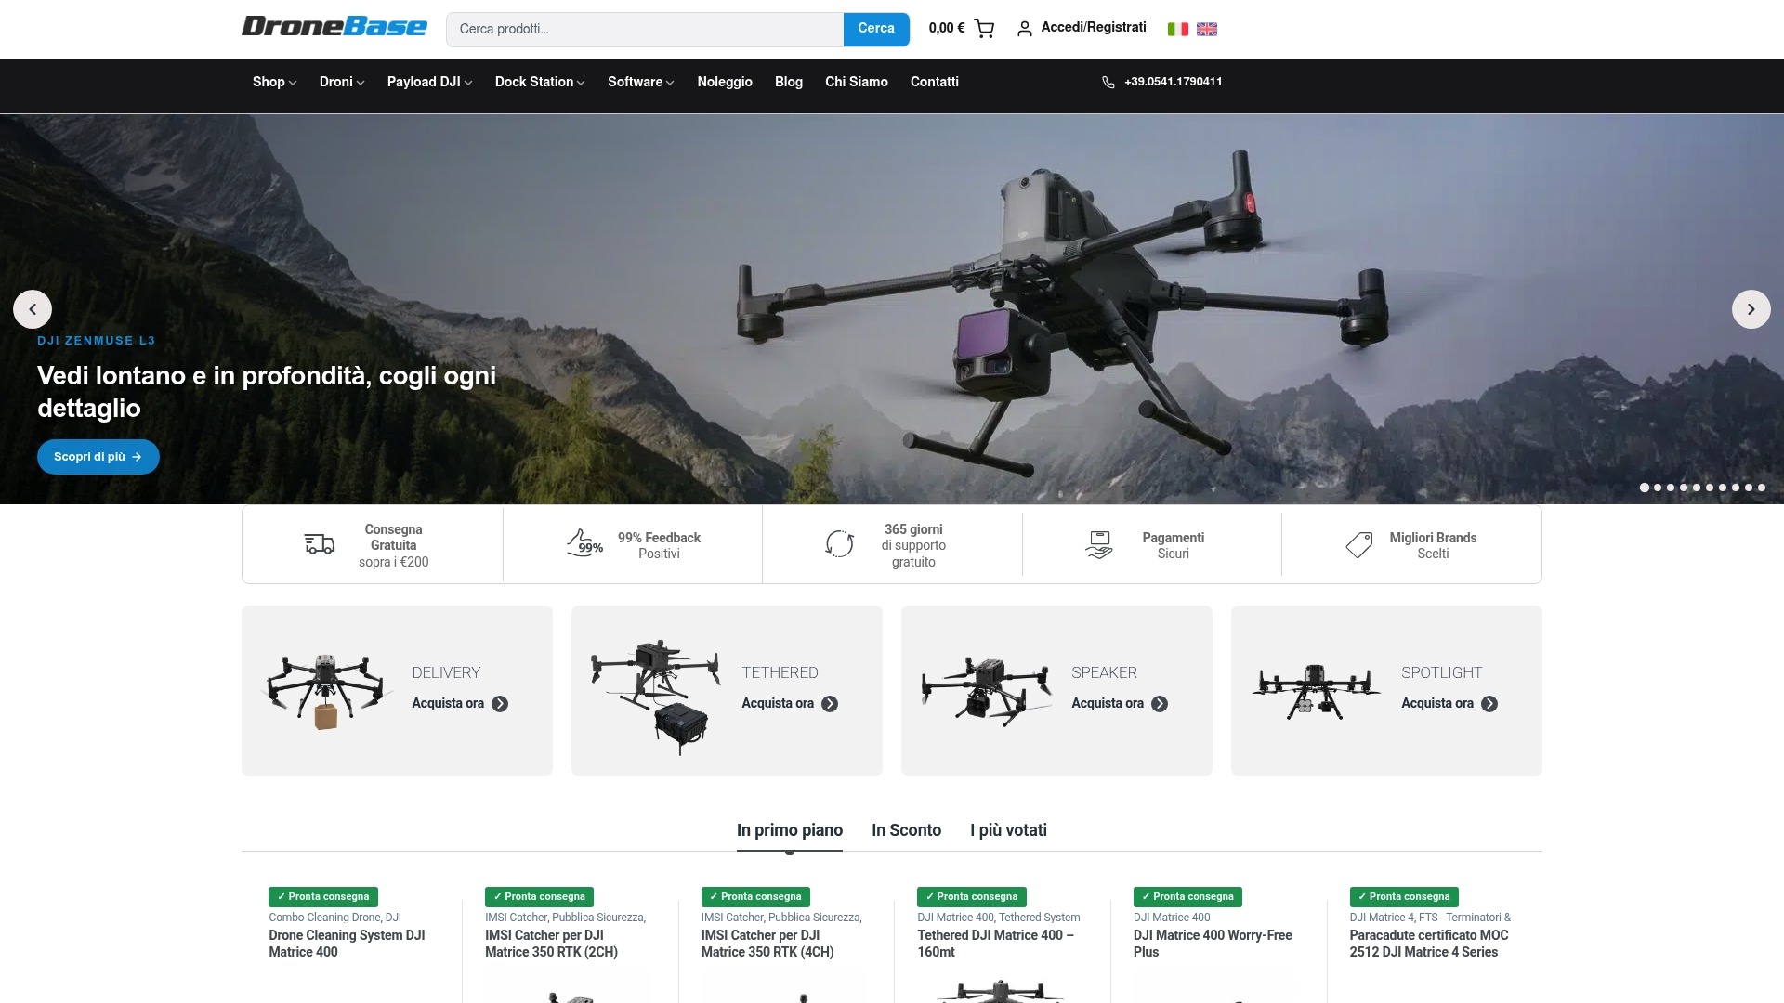This screenshot has width=1784, height=1003.
Task: Open the Noleggio menu item
Action: click(725, 82)
